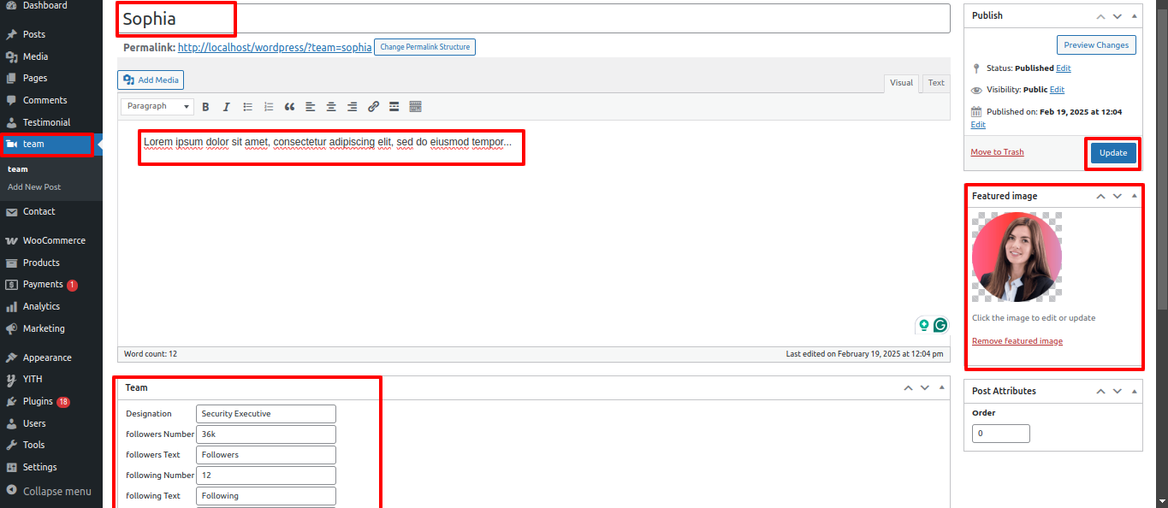Move the Team meta box down
This screenshot has height=508, width=1168.
(x=925, y=388)
